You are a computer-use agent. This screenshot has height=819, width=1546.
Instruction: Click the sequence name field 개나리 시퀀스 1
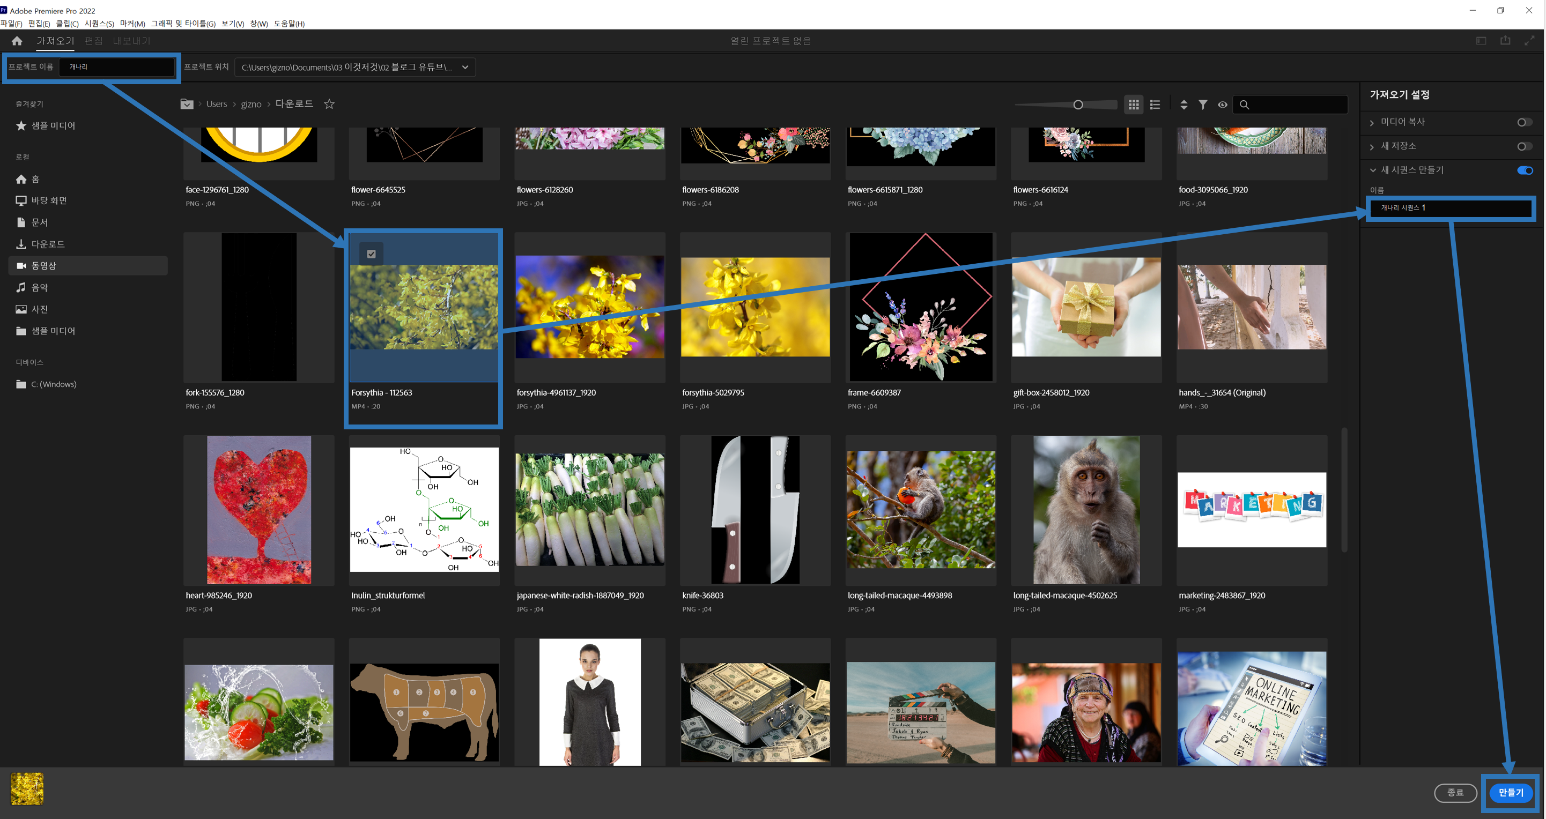pos(1450,207)
